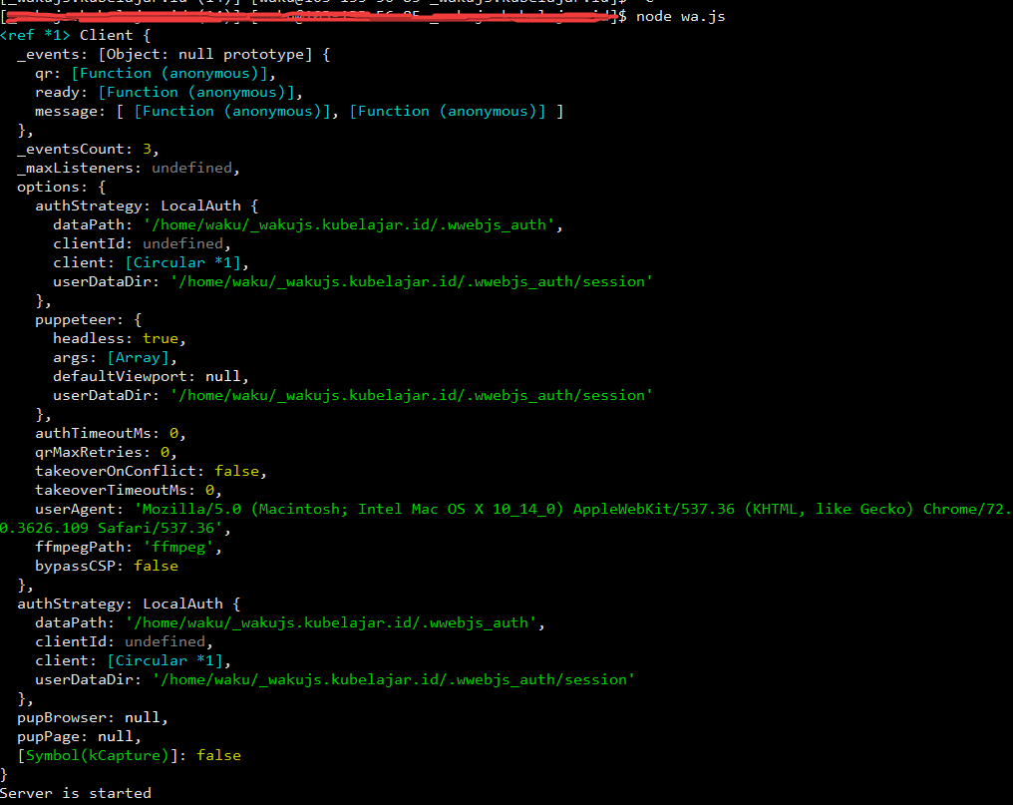Click the '_maxListeners: undefined' line

128,168
